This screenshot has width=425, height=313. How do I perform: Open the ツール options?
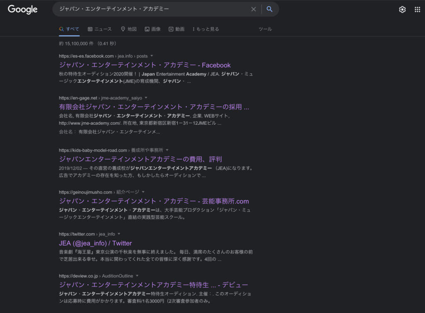tap(265, 29)
